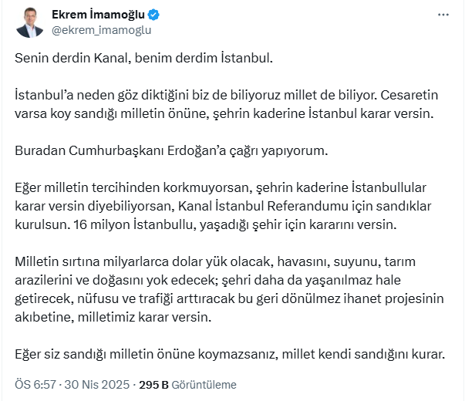Click the paragraph starting 'Eğer milletin tercihinden'
465x401 pixels.
pos(223,206)
